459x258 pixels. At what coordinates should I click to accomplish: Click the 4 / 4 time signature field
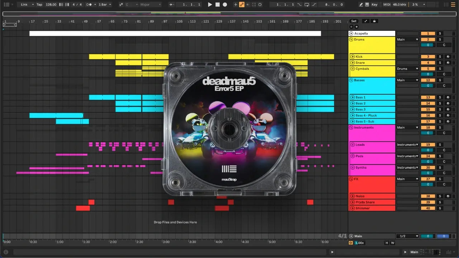pos(77,5)
